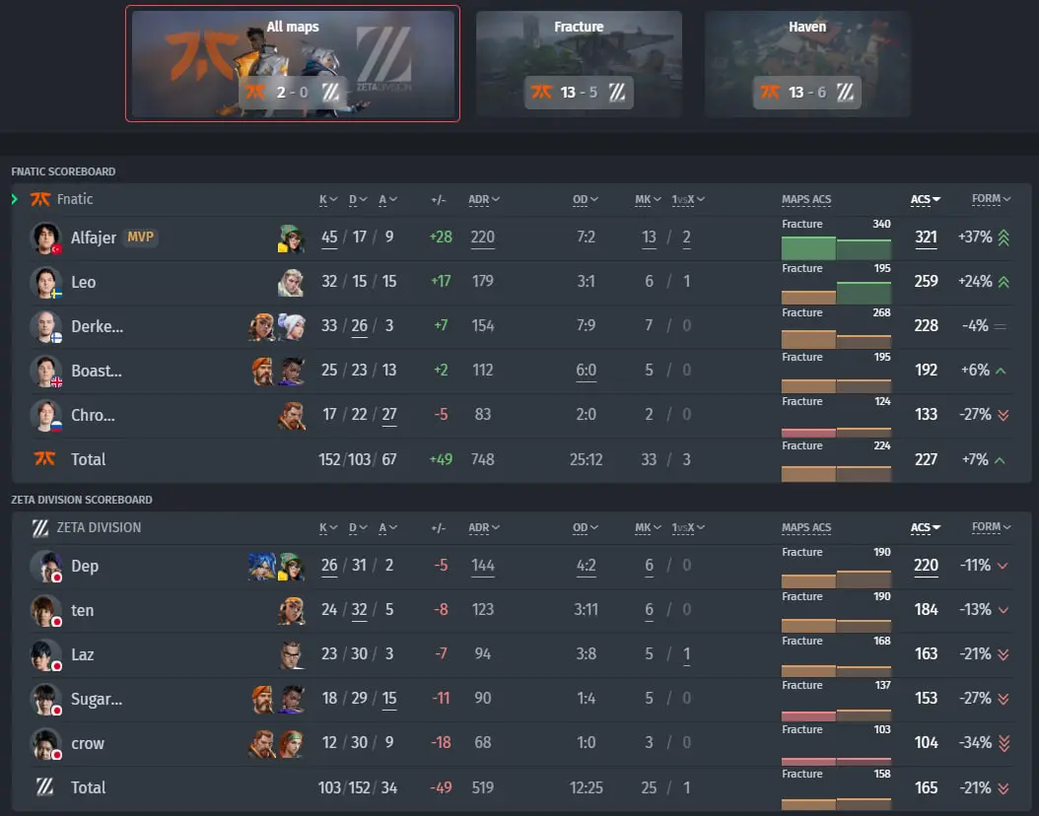Click the MAPS ACS header in ZETA DIVISION scoreboard
The height and width of the screenshot is (816, 1039).
[x=806, y=528]
